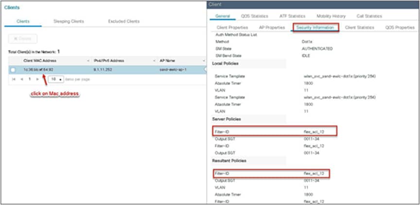The image size is (420, 205).
Task: Open the items per page dropdown
Action: coord(56,80)
